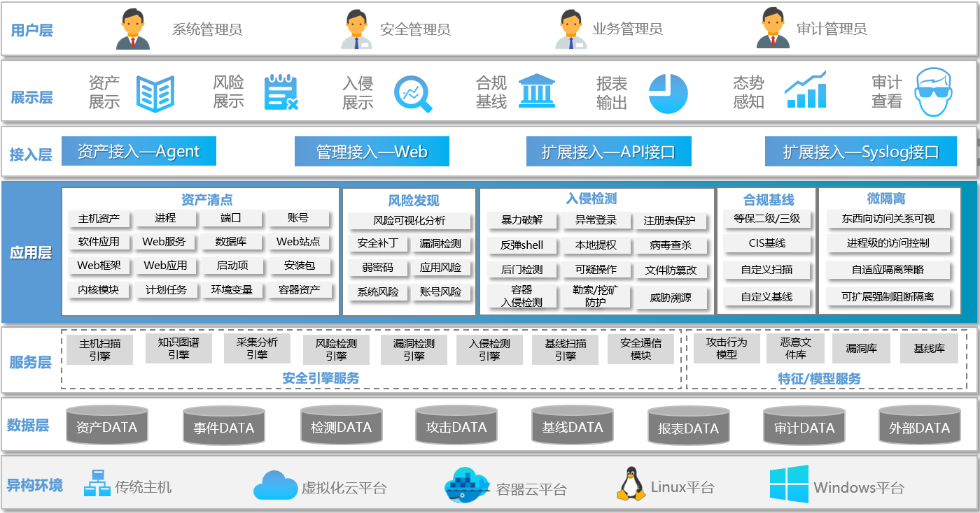980x513 pixels.
Task: Open the 资产展示 book icon
Action: 155,94
